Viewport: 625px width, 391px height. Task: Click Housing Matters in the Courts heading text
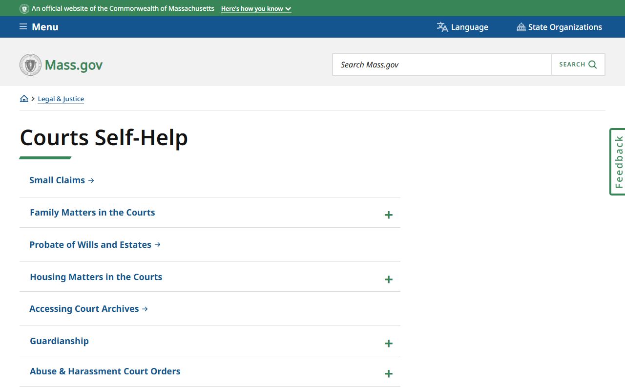[x=96, y=277]
